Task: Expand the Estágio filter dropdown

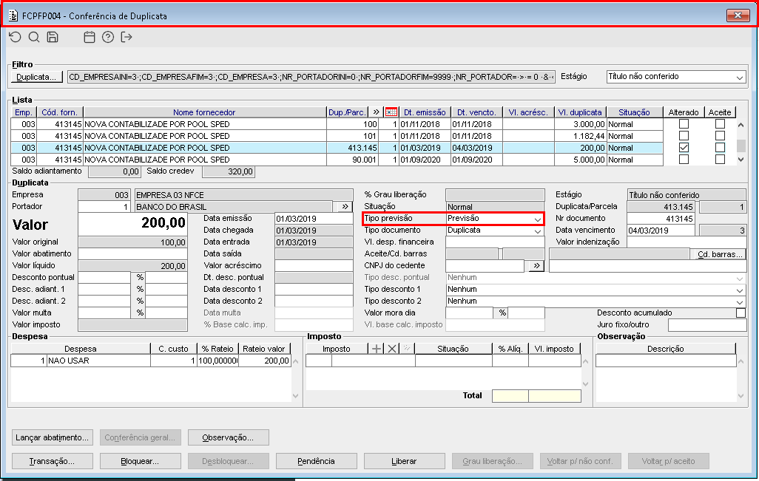Action: (740, 77)
